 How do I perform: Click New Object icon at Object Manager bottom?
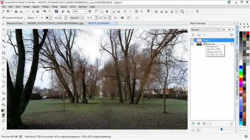pyautogui.click(x=193, y=124)
